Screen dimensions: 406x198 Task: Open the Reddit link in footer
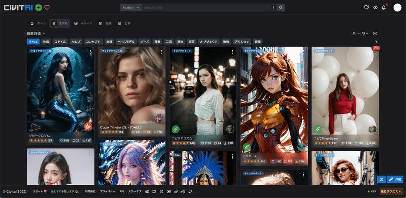click(183, 192)
